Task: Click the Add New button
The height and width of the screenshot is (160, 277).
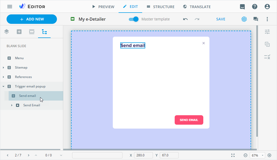Action: tap(32, 19)
